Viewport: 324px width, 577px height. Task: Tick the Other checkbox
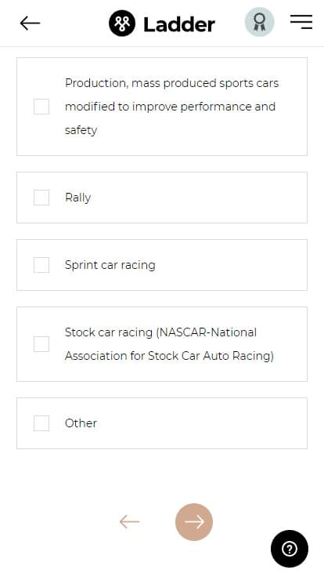point(41,423)
